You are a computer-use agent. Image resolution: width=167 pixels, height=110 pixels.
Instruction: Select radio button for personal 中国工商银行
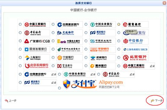20,24
